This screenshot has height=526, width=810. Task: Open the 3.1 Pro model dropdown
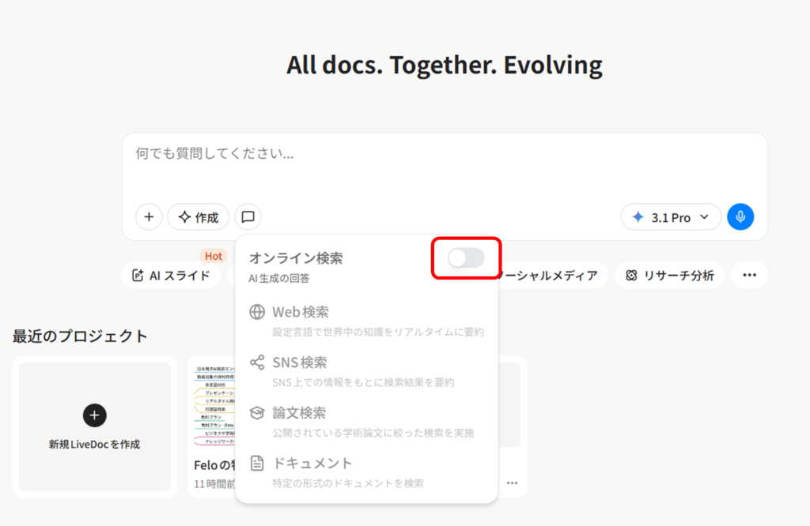(671, 217)
